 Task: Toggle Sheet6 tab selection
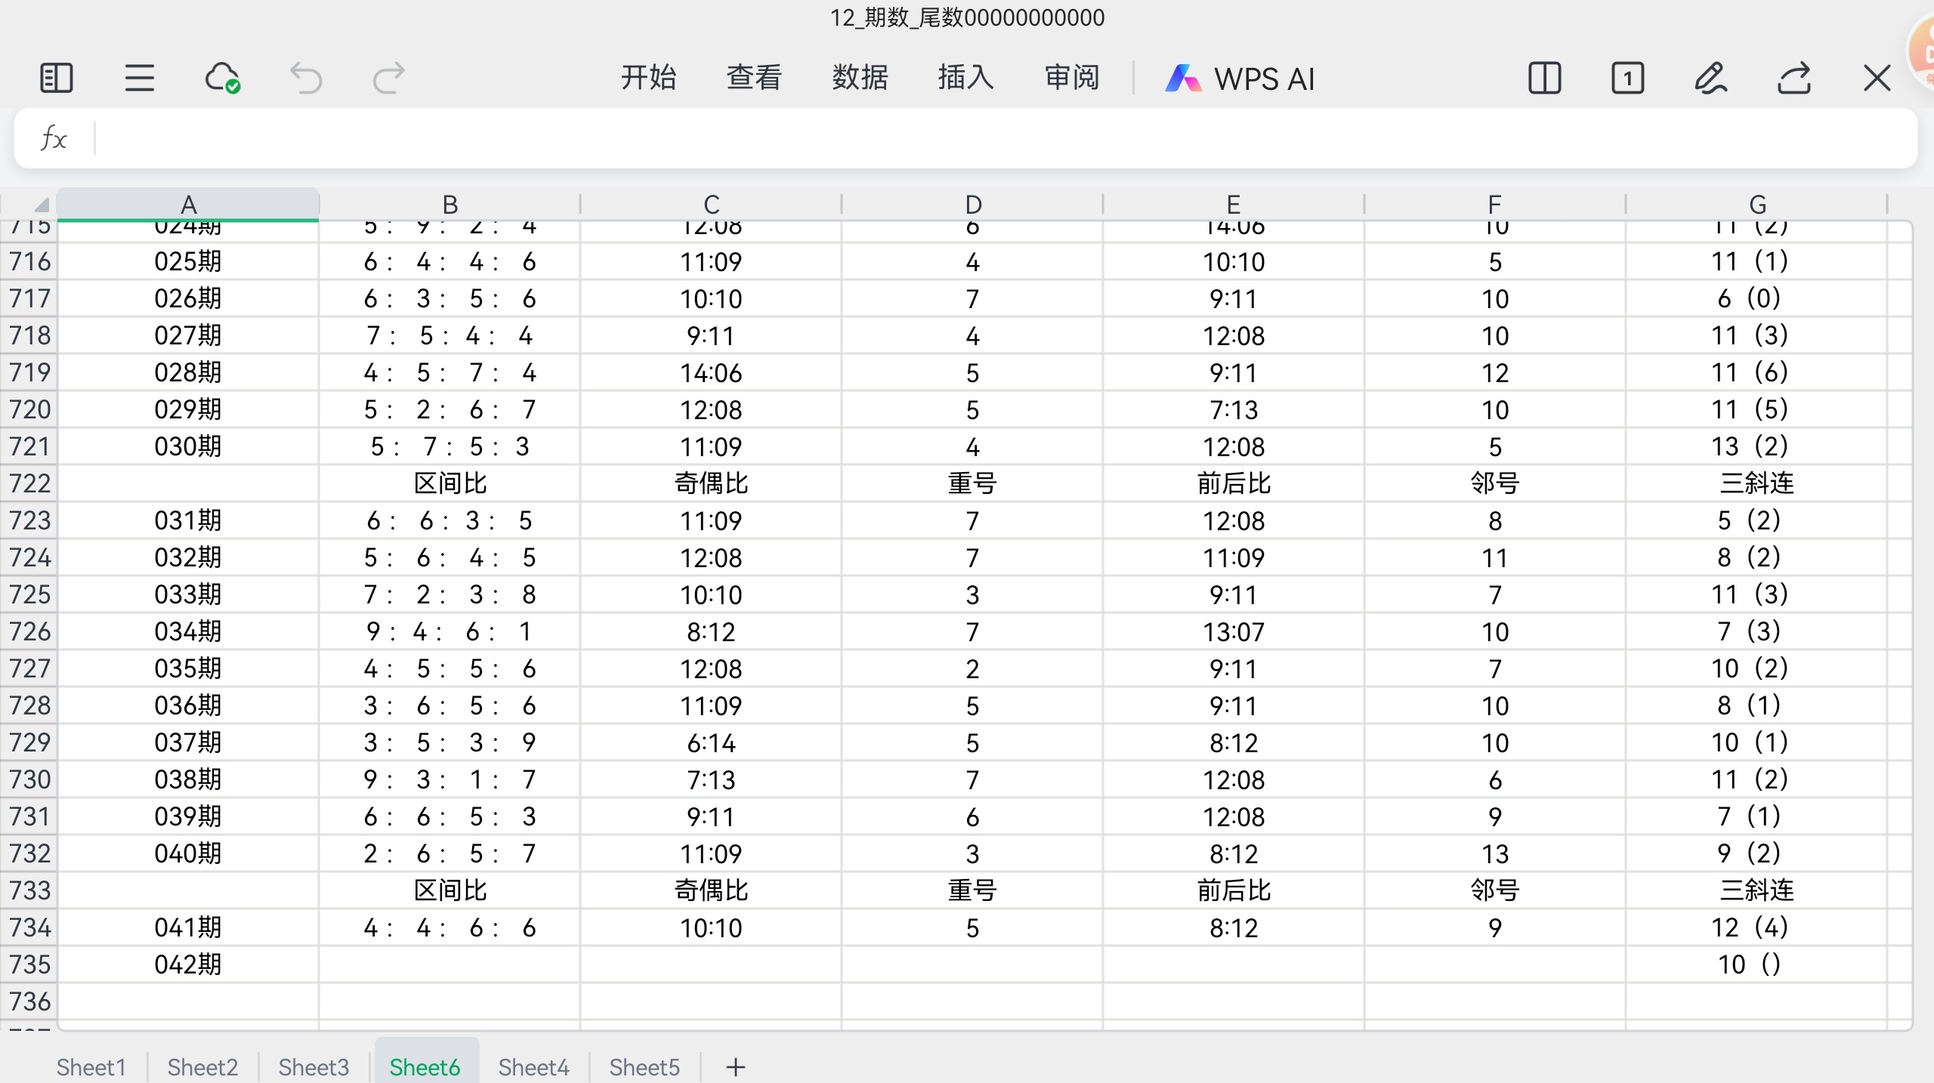pos(425,1066)
